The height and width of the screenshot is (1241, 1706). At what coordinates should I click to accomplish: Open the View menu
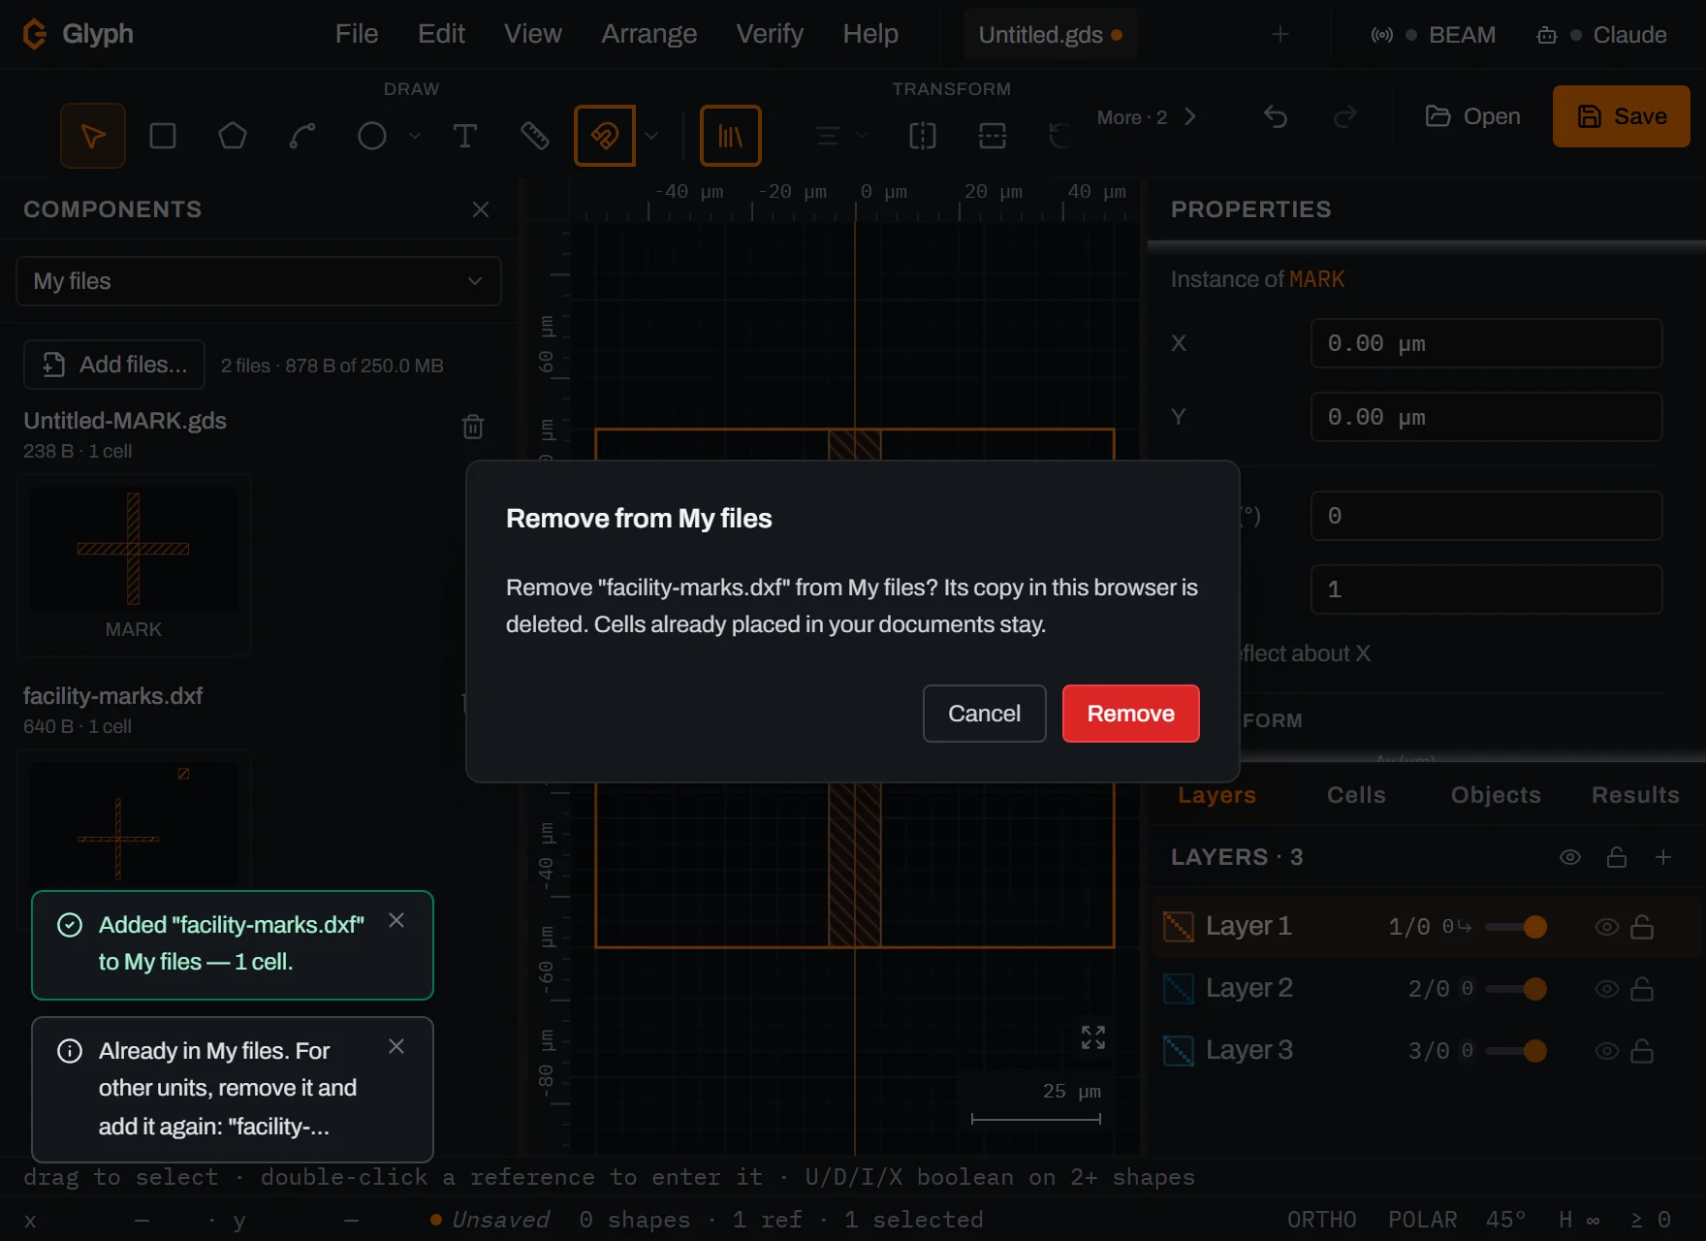(x=533, y=34)
